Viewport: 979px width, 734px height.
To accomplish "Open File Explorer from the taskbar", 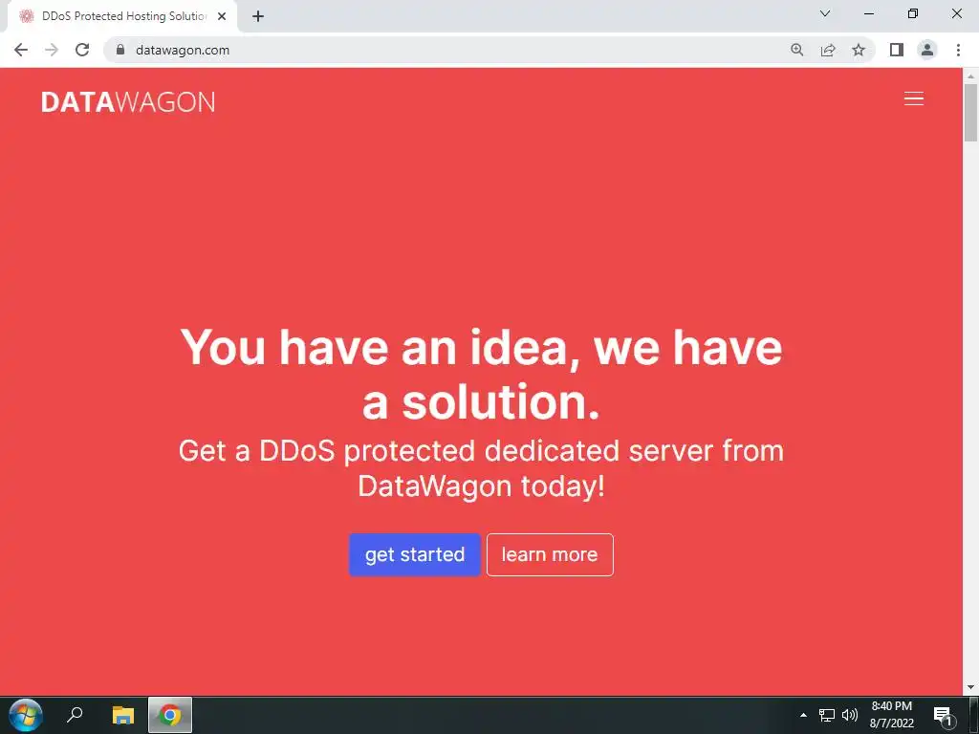I will [123, 715].
